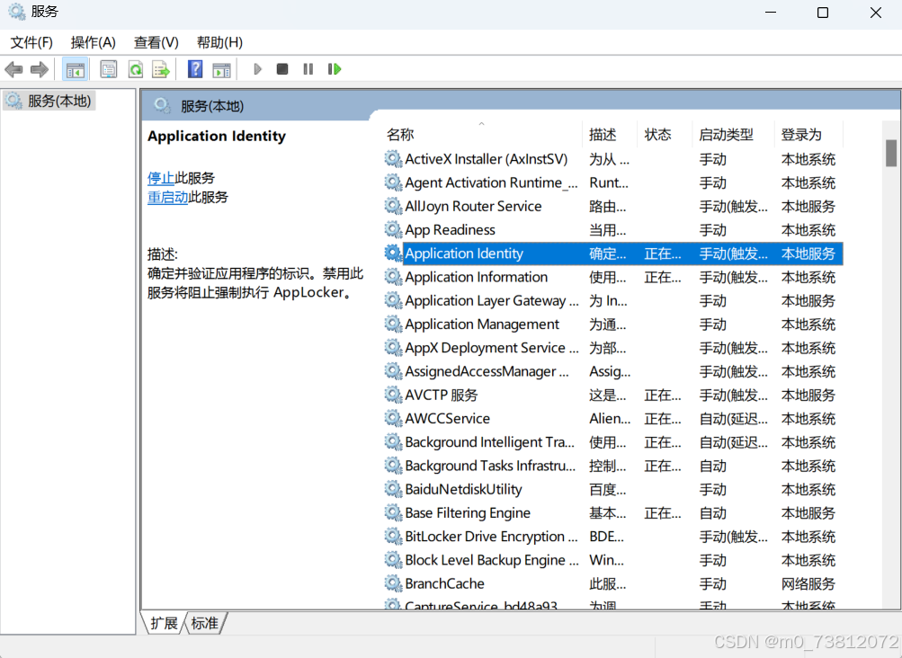The width and height of the screenshot is (902, 658).
Task: Switch to the 标准 tab
Action: pos(205,623)
